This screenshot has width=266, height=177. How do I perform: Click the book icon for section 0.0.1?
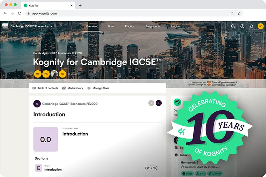[39, 168]
